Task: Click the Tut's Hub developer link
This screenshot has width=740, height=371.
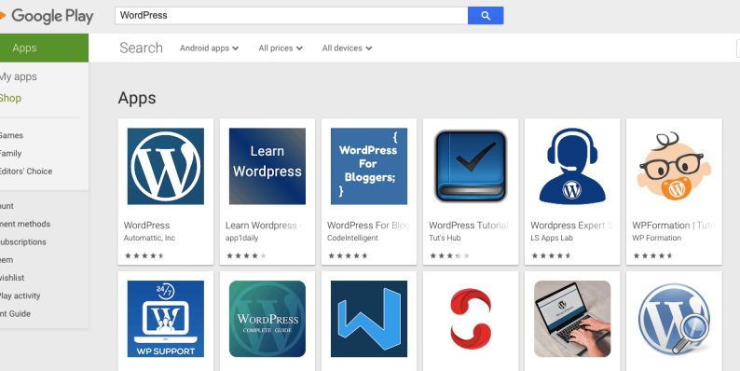Action: (x=445, y=238)
